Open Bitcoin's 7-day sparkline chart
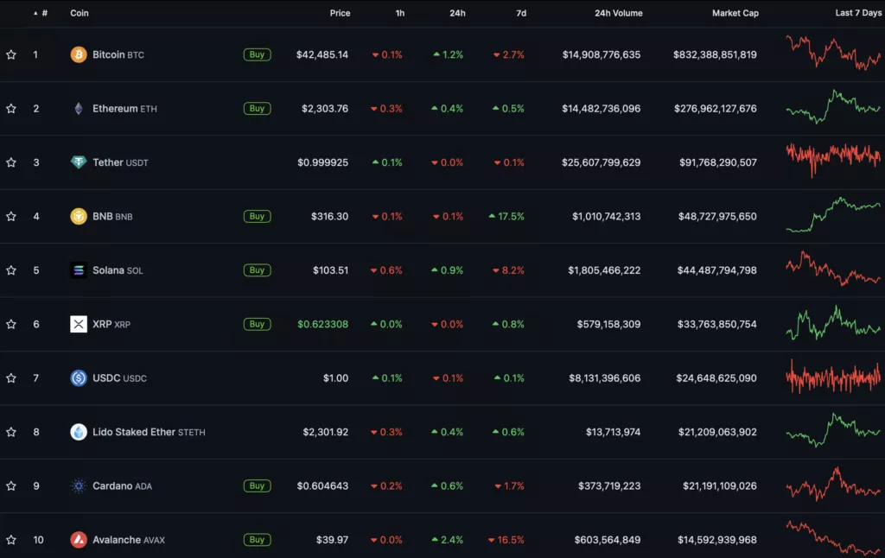 (x=833, y=53)
